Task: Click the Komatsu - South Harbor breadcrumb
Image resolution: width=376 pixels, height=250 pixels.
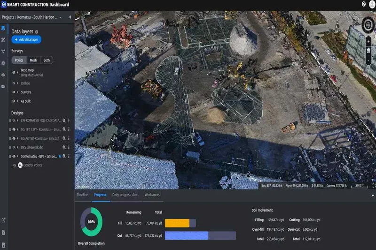Action: pyautogui.click(x=37, y=17)
